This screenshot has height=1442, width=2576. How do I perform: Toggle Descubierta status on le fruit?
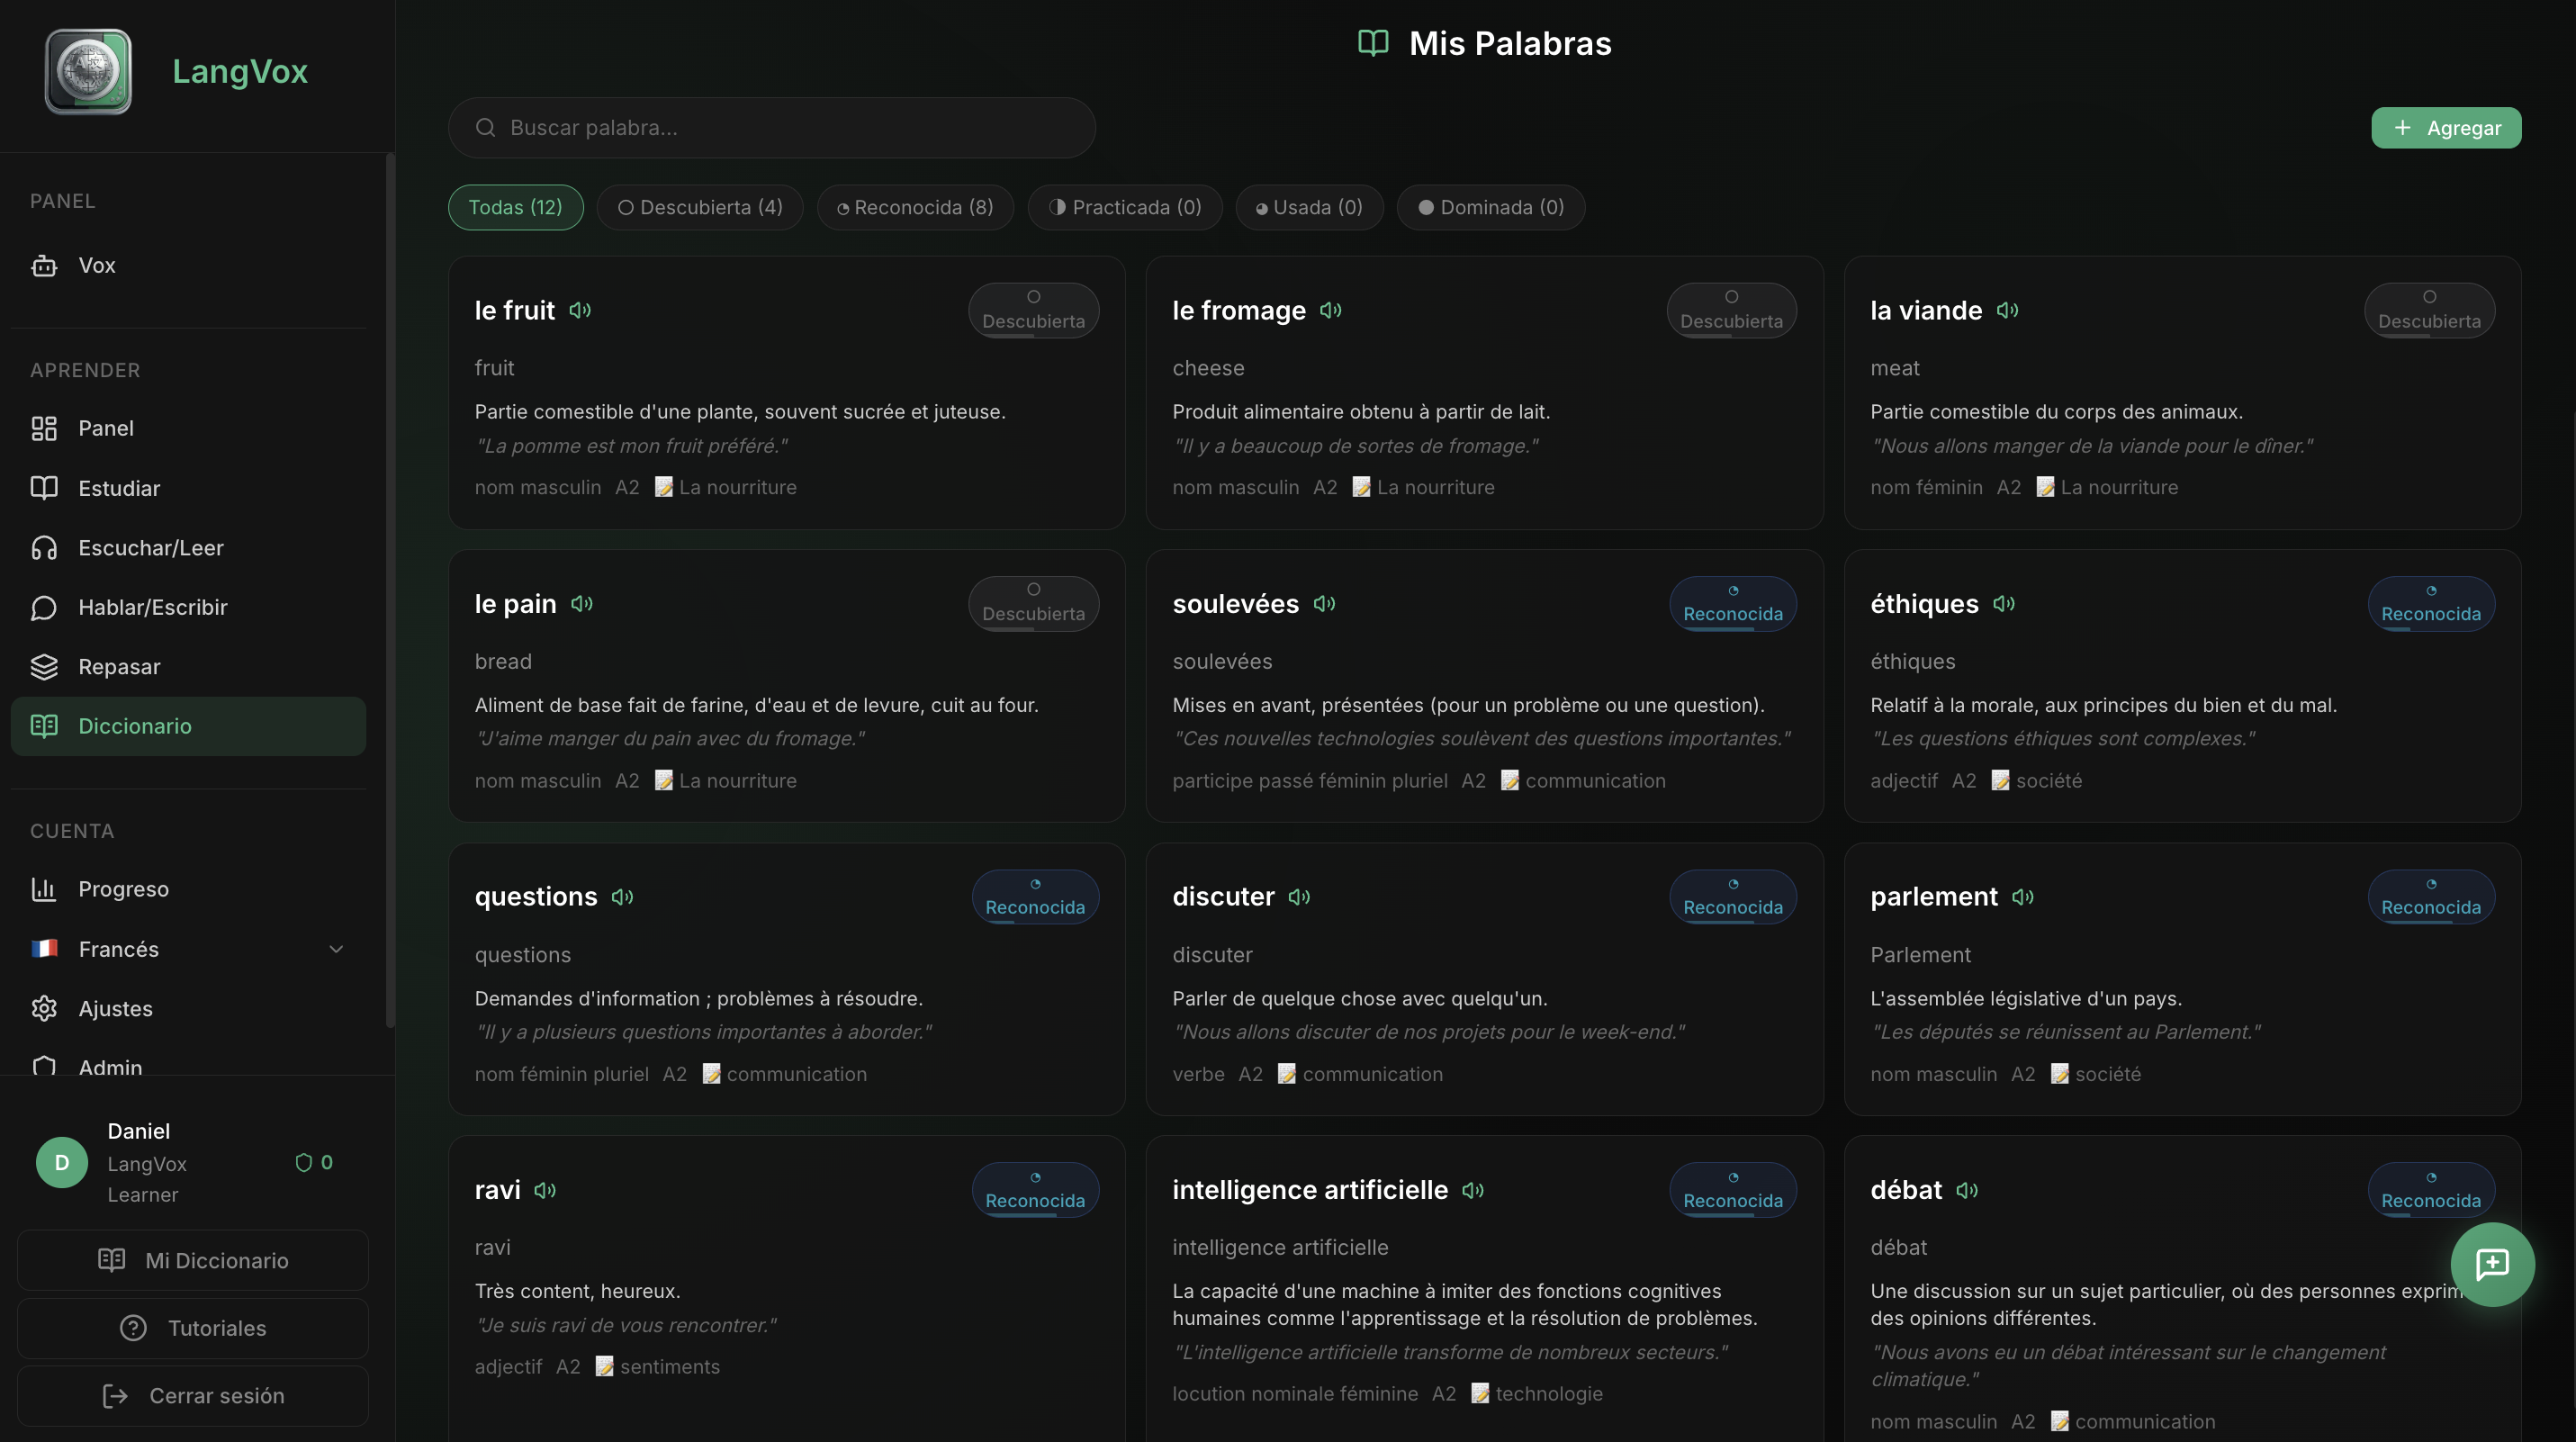[x=1033, y=310]
